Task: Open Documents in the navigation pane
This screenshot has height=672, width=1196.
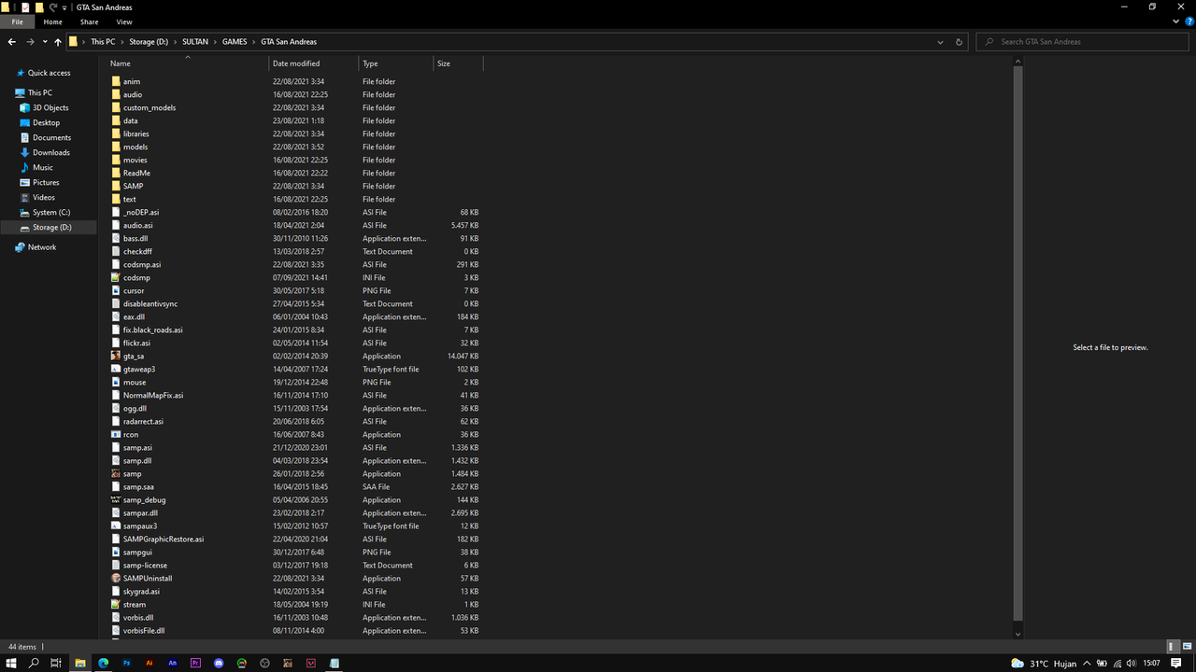Action: 52,137
